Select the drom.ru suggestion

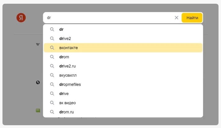123,112
